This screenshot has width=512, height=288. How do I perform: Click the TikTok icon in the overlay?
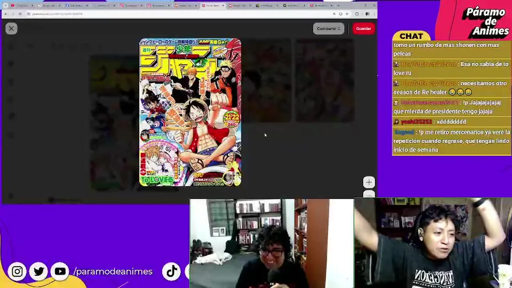172,272
